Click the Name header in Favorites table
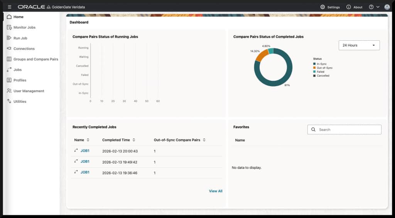Screen dimensions: 395x218 240,140
